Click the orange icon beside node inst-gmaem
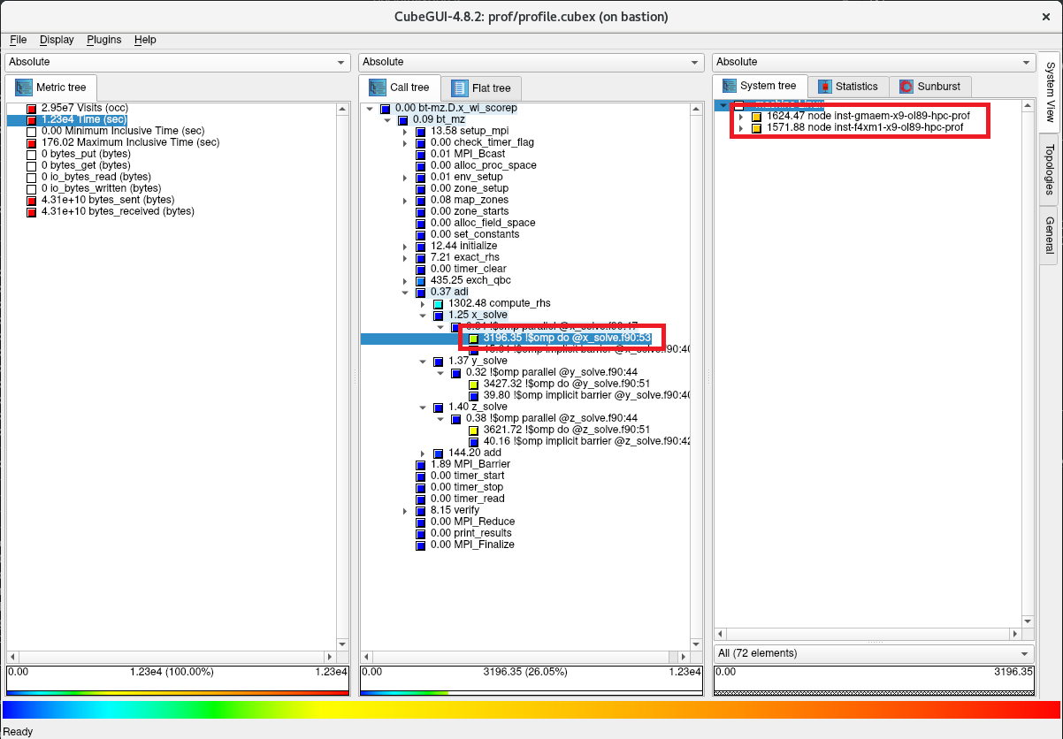The image size is (1063, 739). pos(756,117)
